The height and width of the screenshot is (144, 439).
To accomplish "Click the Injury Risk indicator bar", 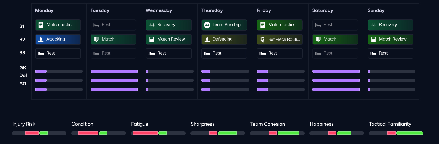I will [x=39, y=133].
